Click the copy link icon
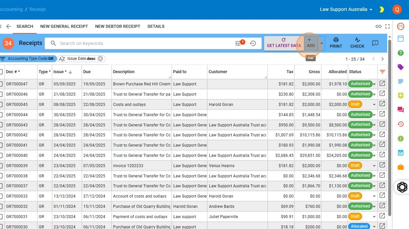Image resolution: width=409 pixels, height=229 pixels. pos(378,26)
